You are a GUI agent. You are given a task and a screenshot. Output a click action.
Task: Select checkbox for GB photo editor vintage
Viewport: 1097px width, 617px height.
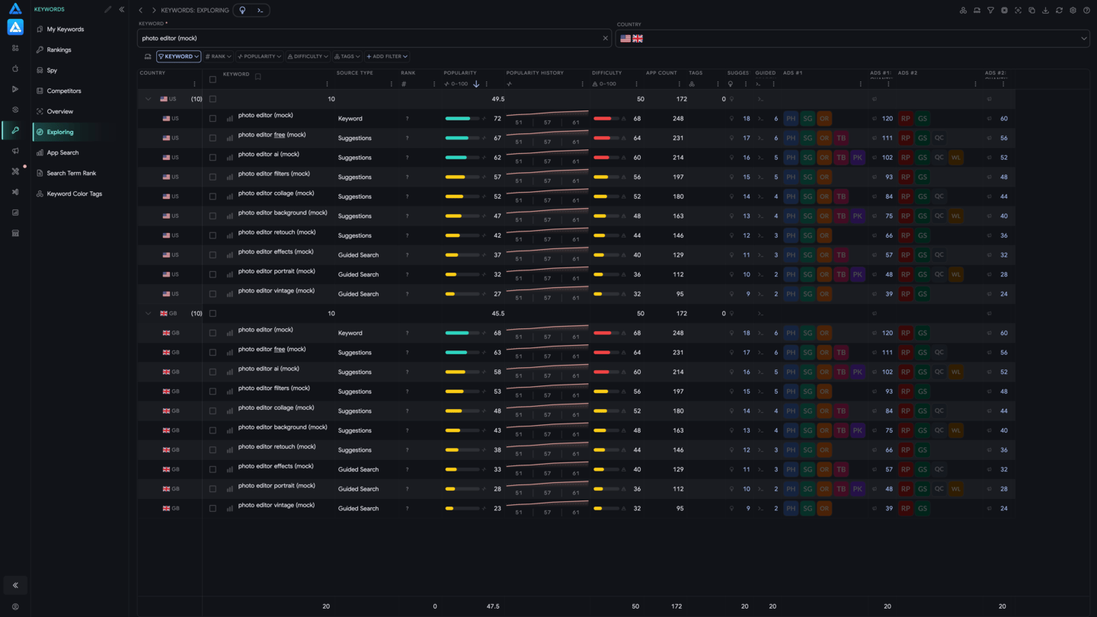(213, 509)
